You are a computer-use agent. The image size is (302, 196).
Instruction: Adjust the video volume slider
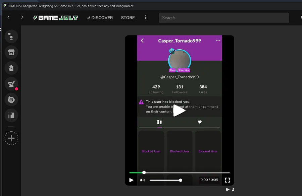pos(166,180)
